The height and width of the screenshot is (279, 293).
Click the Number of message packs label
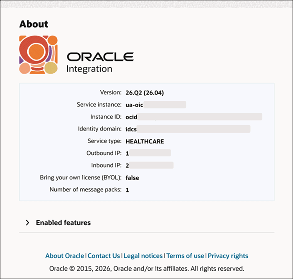click(x=86, y=189)
